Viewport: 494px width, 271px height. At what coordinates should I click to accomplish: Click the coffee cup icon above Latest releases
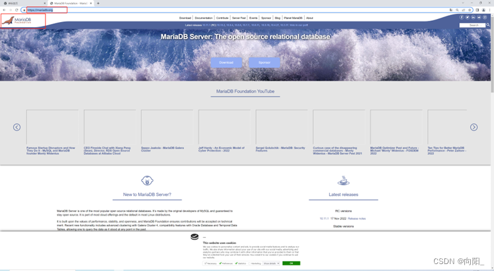tap(343, 181)
